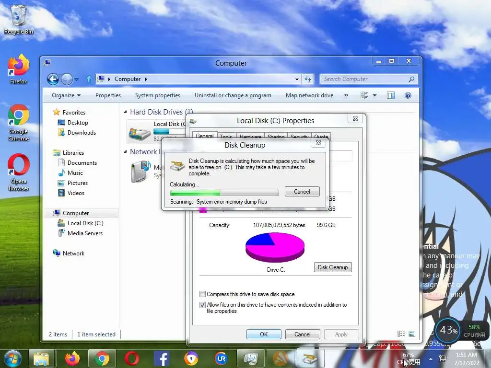Select Desktop in Favorites
The image size is (491, 368).
click(x=73, y=123)
